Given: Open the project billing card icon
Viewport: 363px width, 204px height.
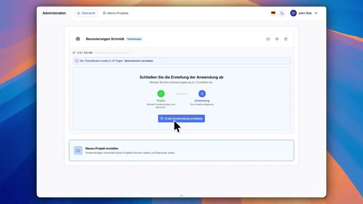Looking at the screenshot, I should [268, 39].
